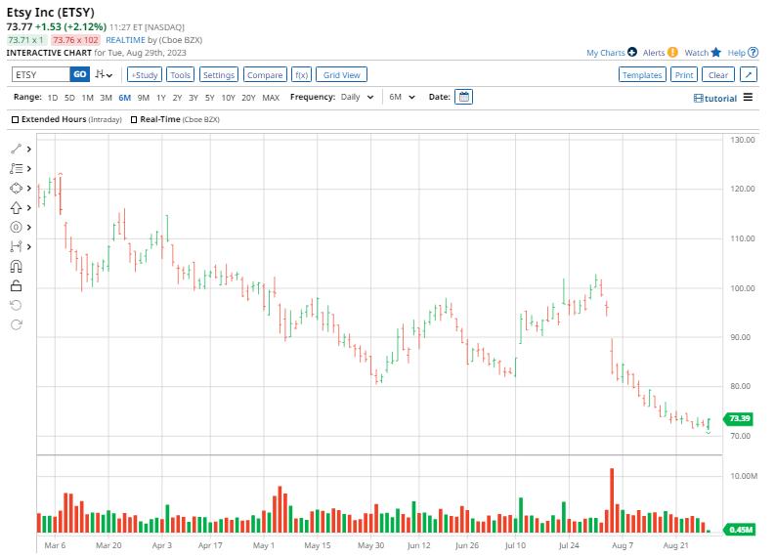Viewport: 775px width, 558px height.
Task: Set range to MAX
Action: click(x=271, y=98)
